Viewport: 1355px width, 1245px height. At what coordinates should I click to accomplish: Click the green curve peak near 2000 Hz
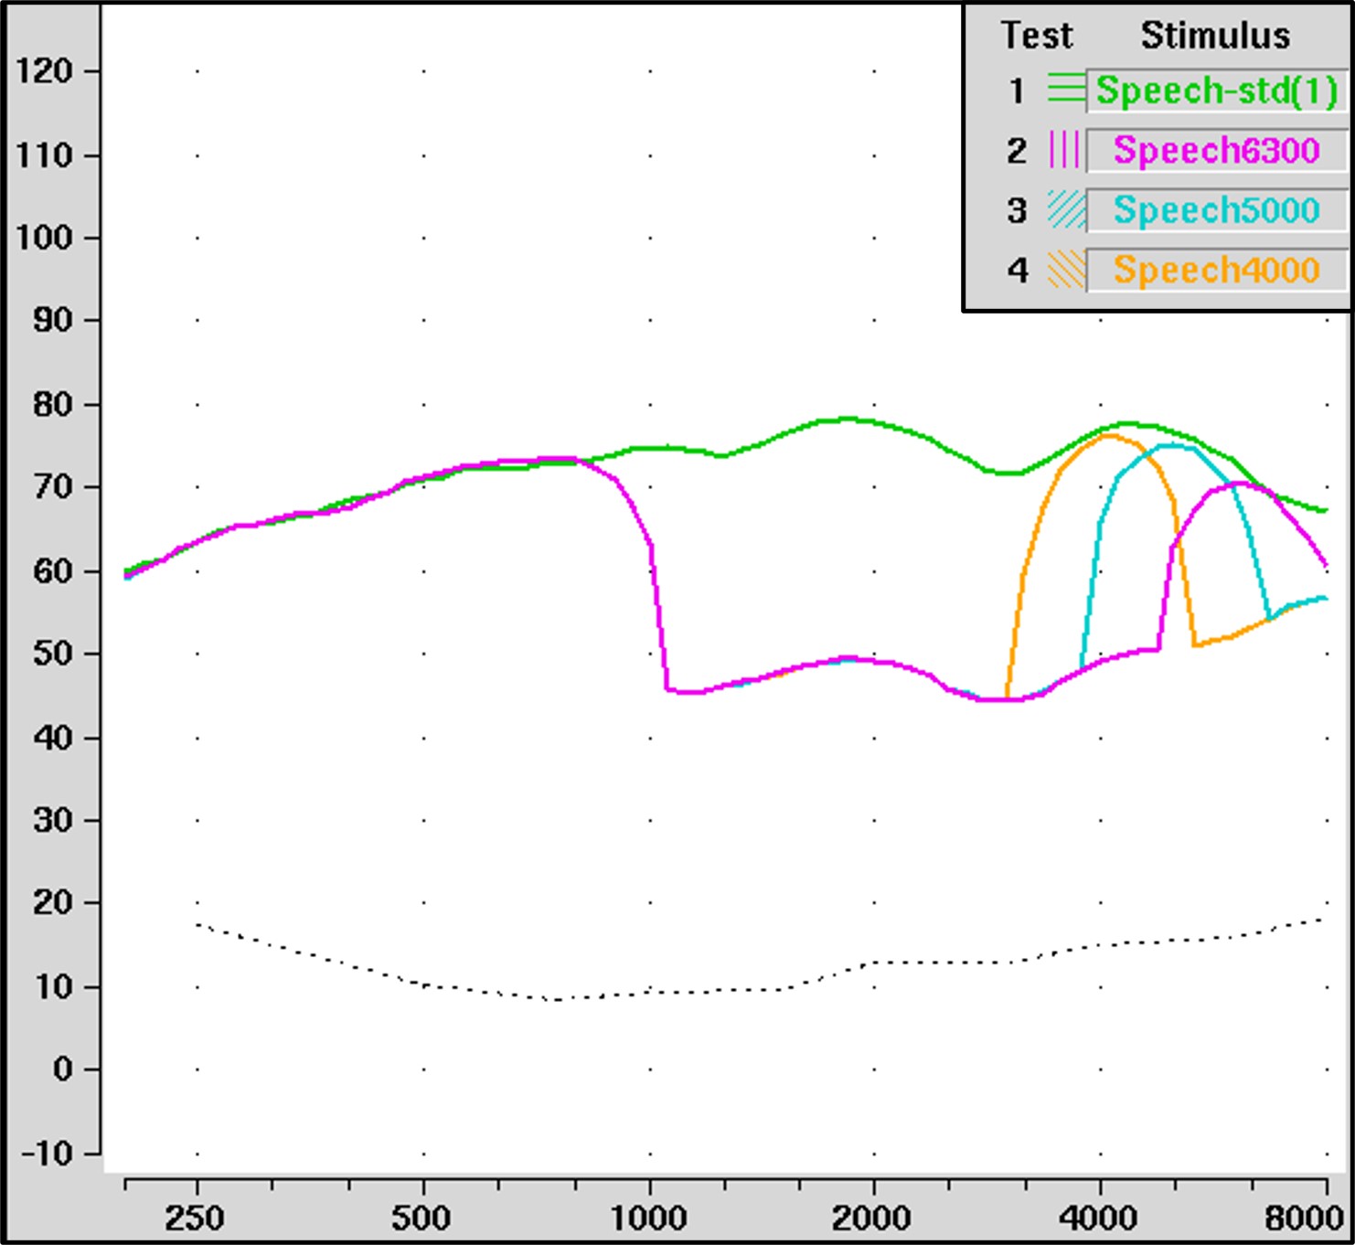(847, 419)
